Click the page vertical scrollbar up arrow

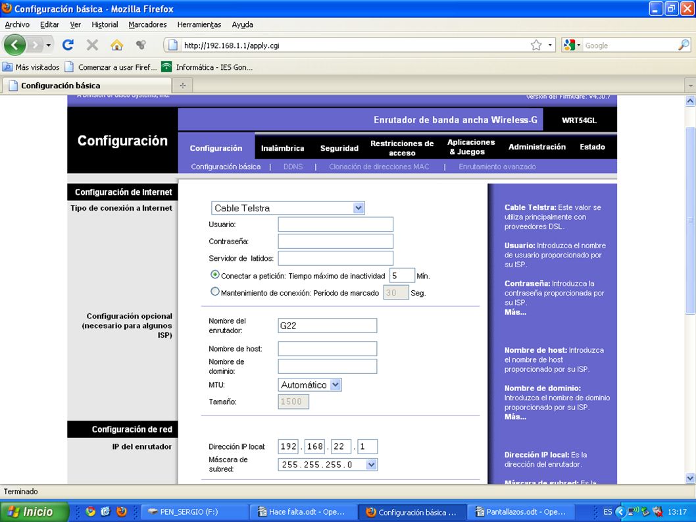click(690, 101)
